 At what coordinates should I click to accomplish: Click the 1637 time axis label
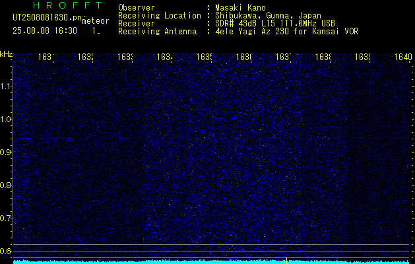pos(284,57)
